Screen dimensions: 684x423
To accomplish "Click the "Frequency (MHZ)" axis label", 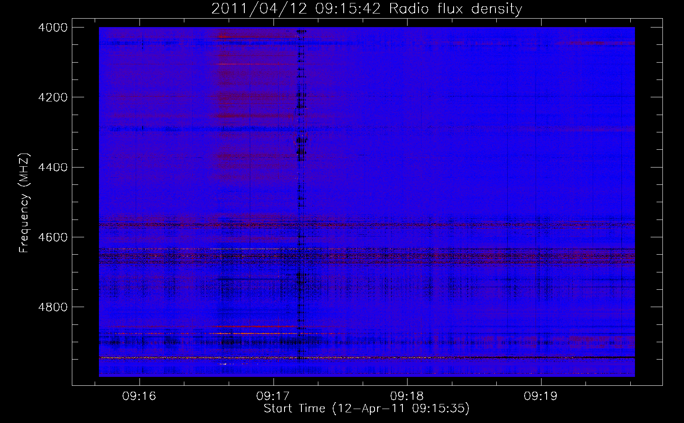I will (x=25, y=203).
